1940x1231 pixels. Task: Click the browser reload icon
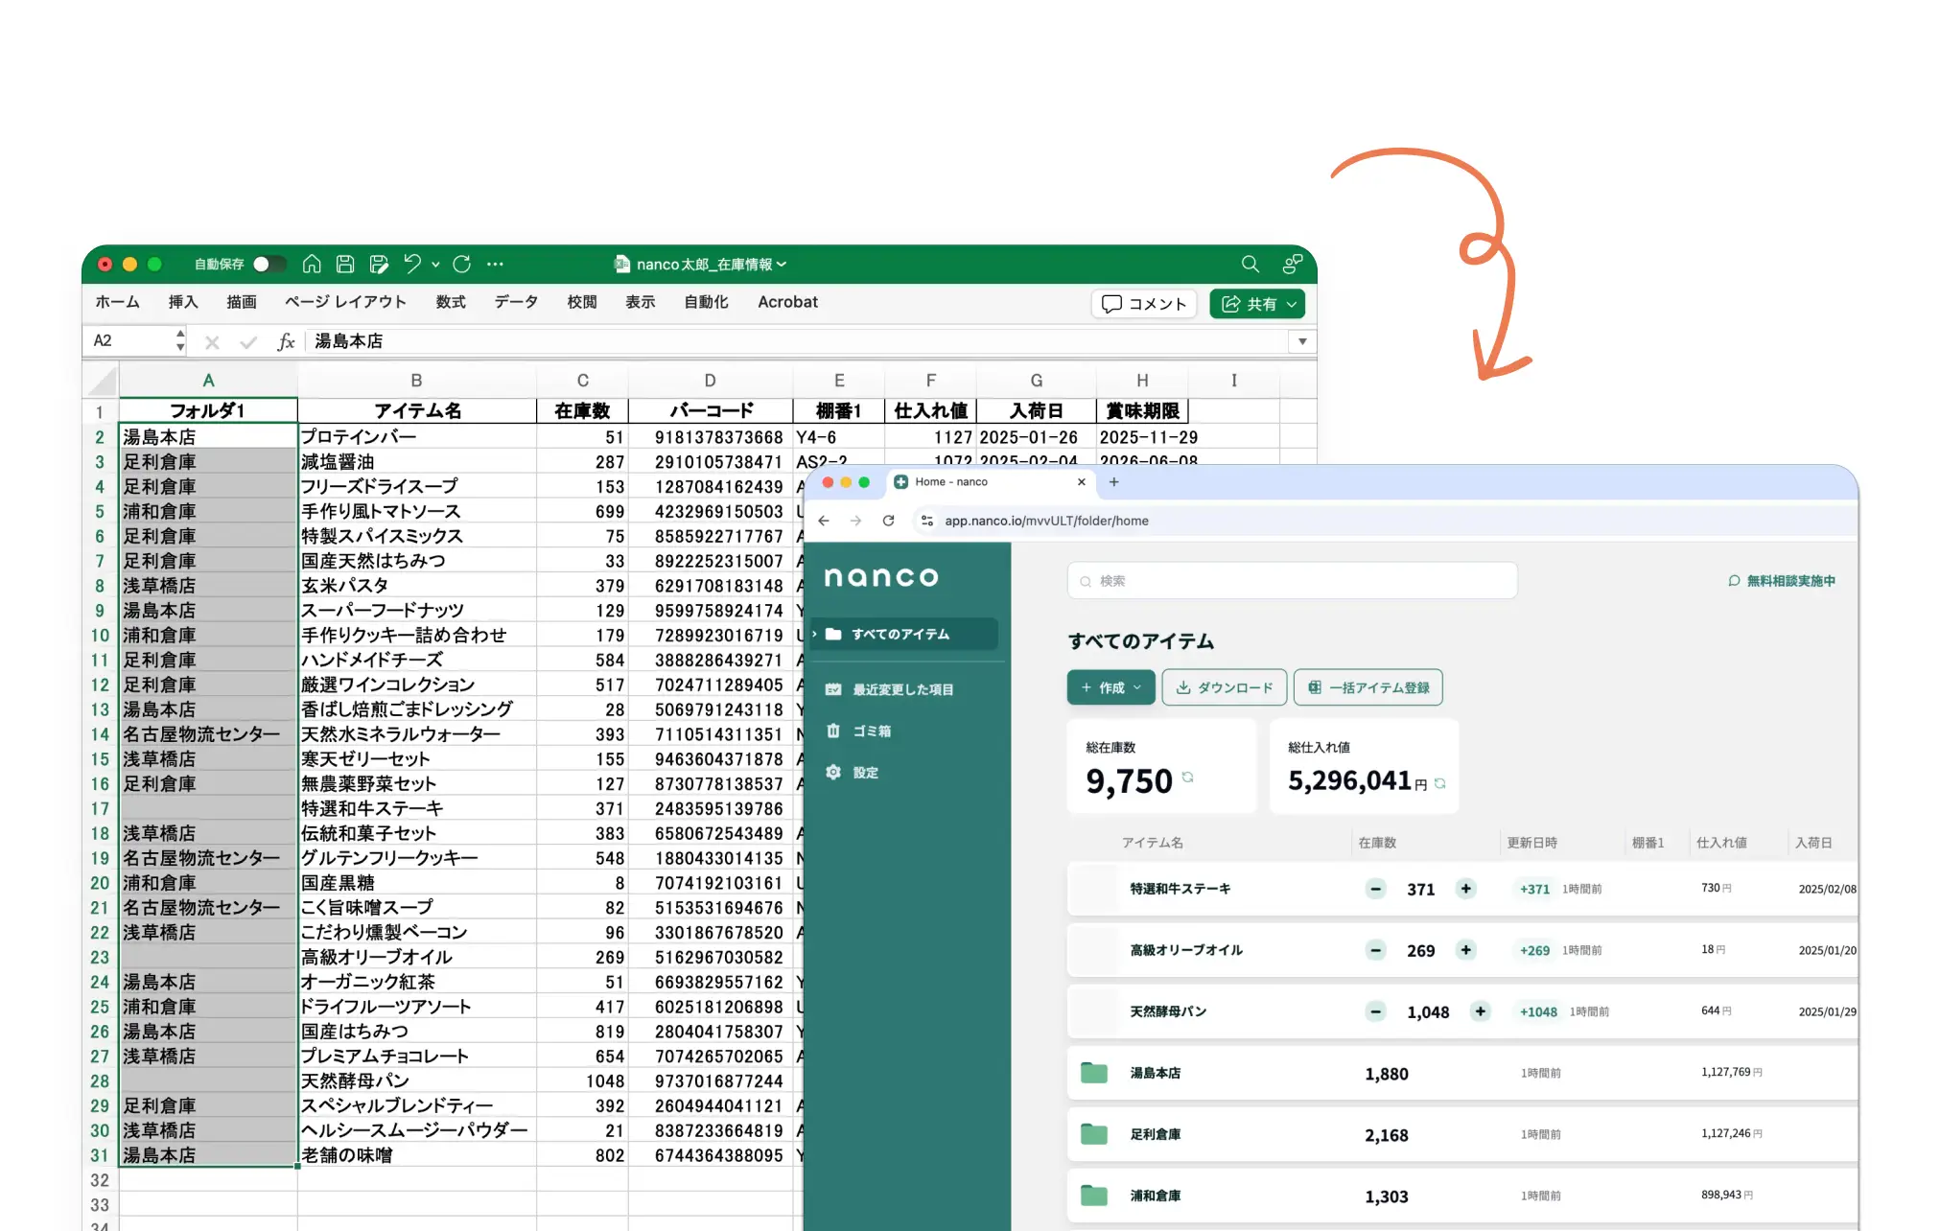(x=889, y=521)
